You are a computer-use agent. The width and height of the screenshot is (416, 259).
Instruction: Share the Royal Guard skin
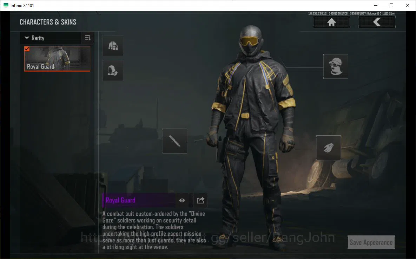click(200, 200)
